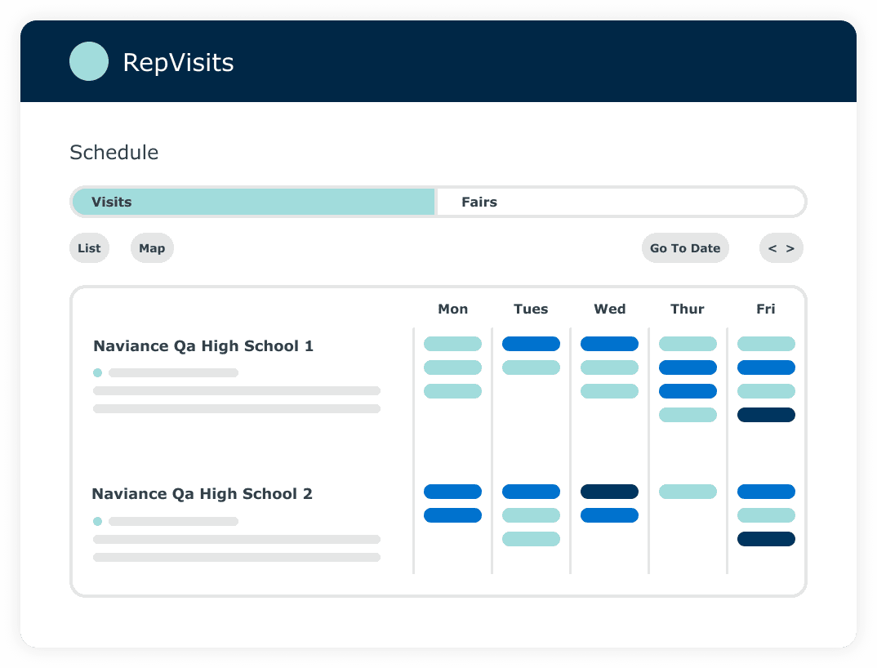Click the Tues column header
Screen dimensions: 877x668
531,309
